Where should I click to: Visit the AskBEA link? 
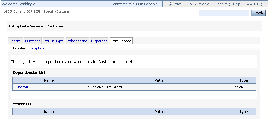[253, 4]
